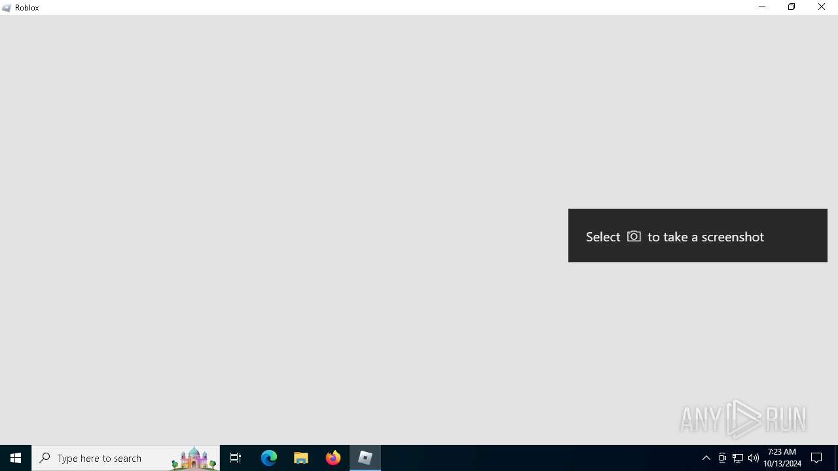Open the volume control icon
Image resolution: width=838 pixels, height=471 pixels.
pos(754,458)
